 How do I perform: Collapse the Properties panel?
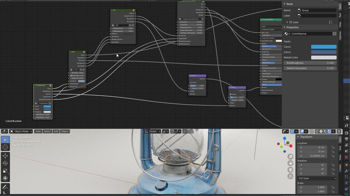(x=284, y=27)
